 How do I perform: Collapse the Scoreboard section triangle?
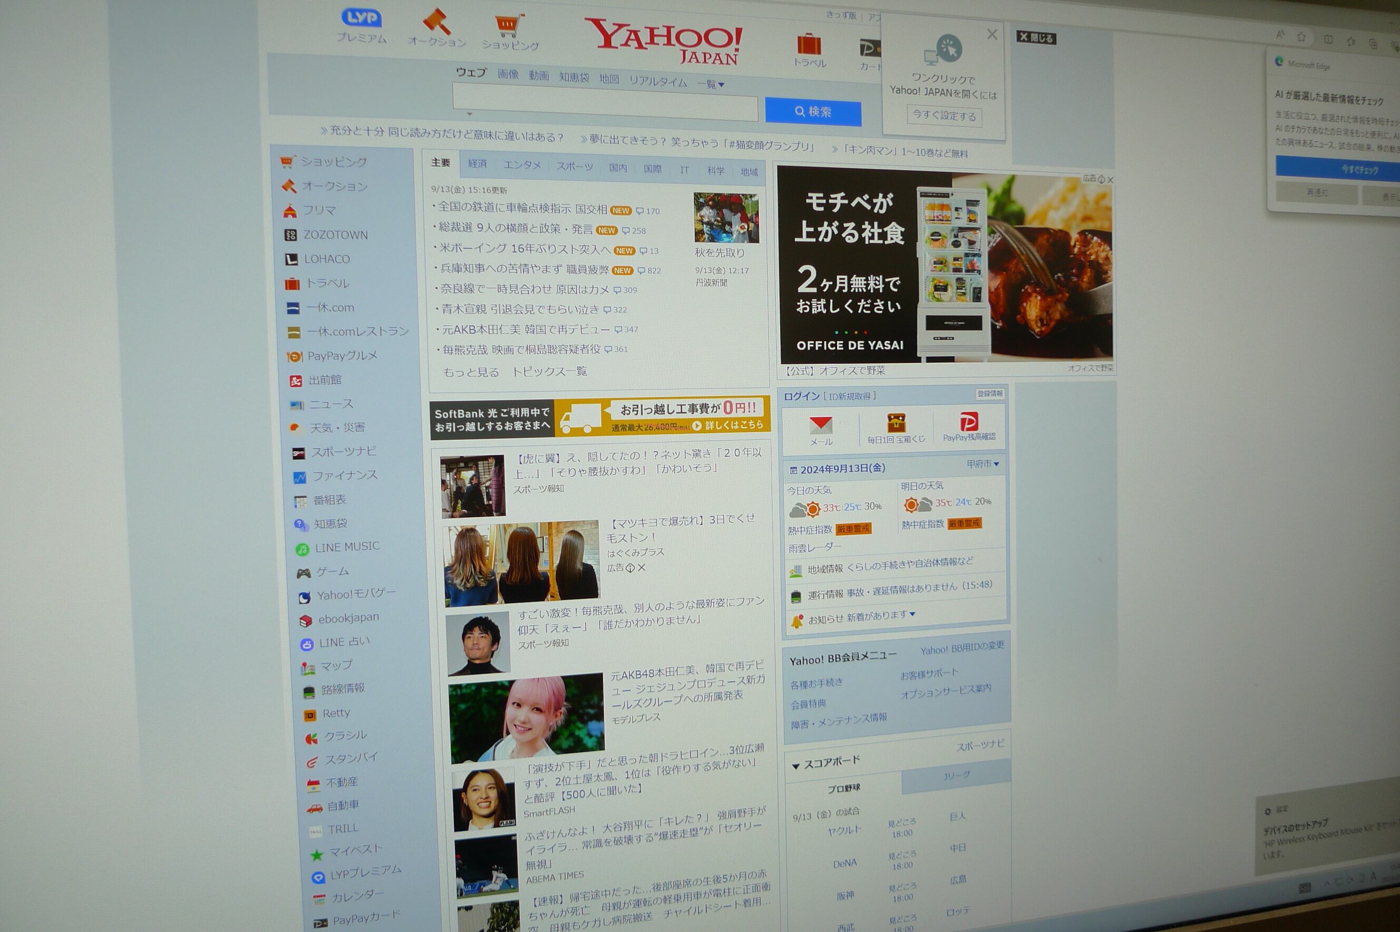coord(795,766)
